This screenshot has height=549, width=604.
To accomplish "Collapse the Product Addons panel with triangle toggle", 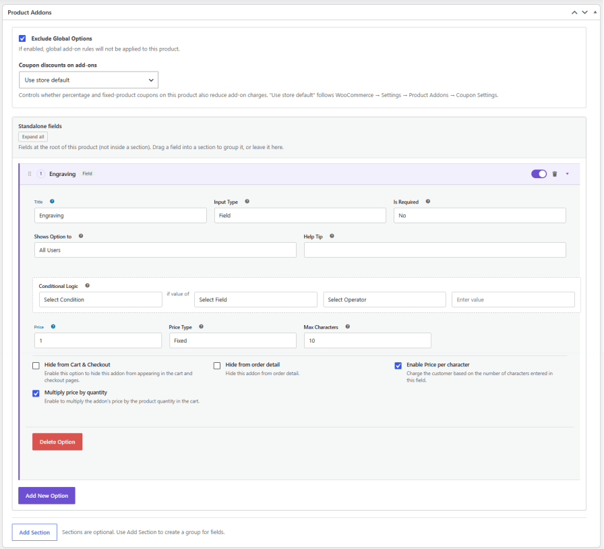I will tap(595, 12).
